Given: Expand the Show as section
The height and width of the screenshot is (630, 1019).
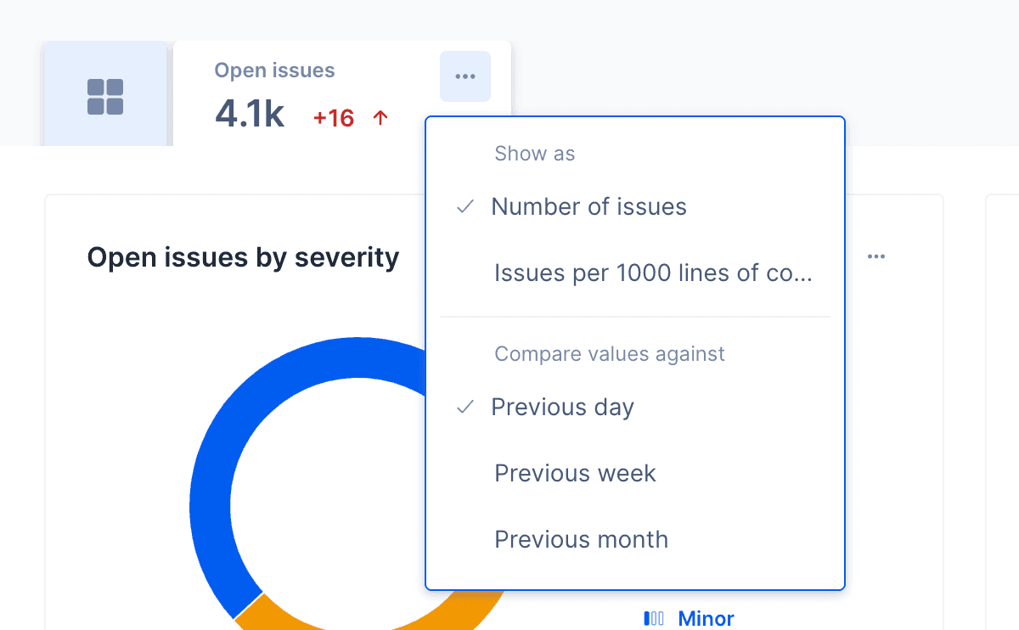Looking at the screenshot, I should tap(534, 154).
